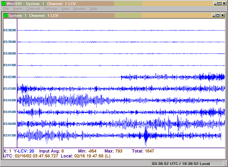Click the 03:38:00 time label
This screenshot has height=167, width=228.
point(10,30)
